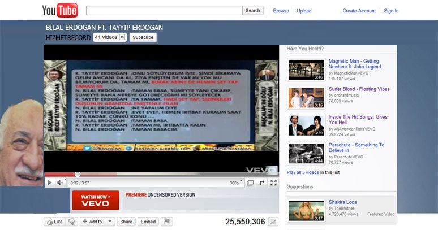Click the Like thumbs-up button
Screen dimensions: 438x230
coord(55,222)
